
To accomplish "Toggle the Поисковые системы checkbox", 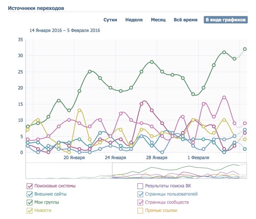I will 29,186.
